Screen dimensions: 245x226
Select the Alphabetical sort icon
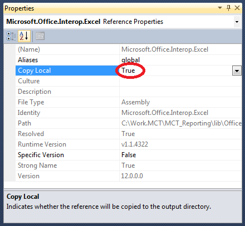[24, 36]
